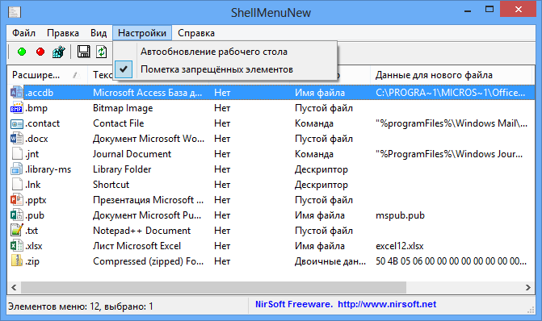Close the ShellMenuNew window
This screenshot has width=542, height=321.
(x=519, y=10)
